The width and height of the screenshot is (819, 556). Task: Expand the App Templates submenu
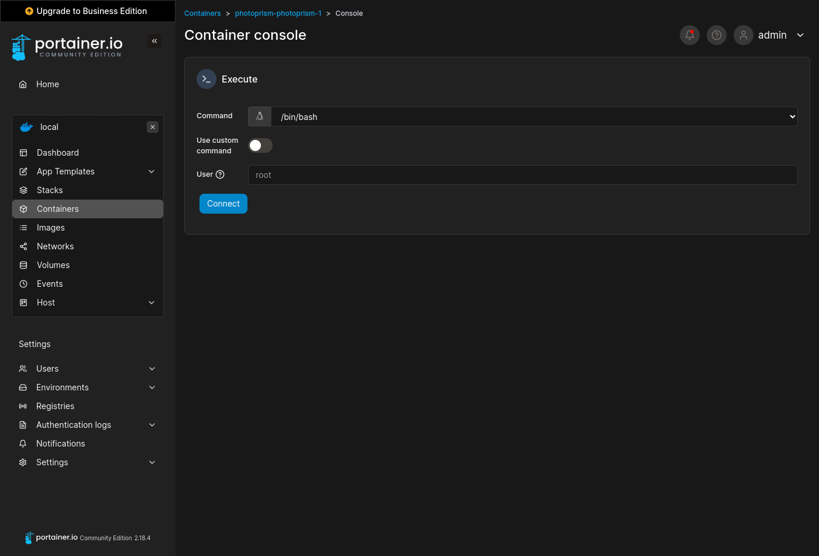coord(152,171)
